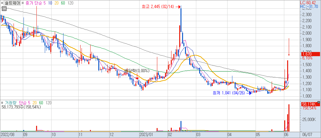Click the green 60 volume average legend
321x138 pixels.
tap(41, 103)
